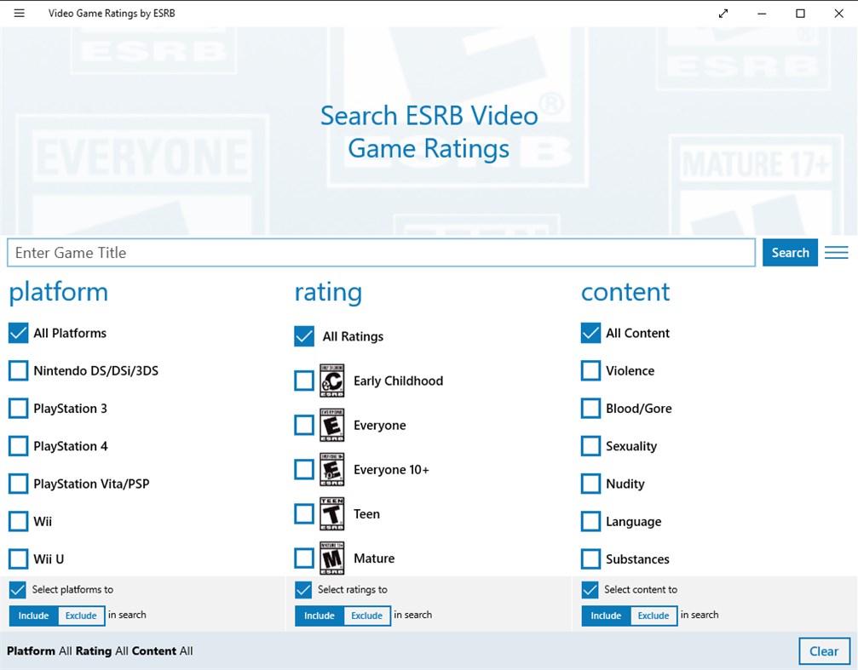Switch platform filter to Exclude mode

click(82, 615)
